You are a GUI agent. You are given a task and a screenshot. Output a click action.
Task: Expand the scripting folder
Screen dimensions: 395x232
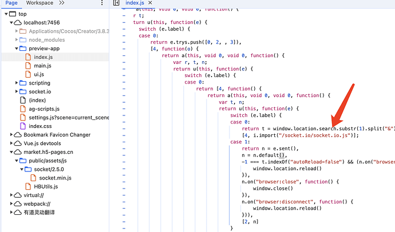[17, 83]
